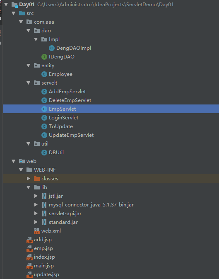Image resolution: width=219 pixels, height=279 pixels.
Task: Click the orange classes folder icon
Action: pos(37,178)
